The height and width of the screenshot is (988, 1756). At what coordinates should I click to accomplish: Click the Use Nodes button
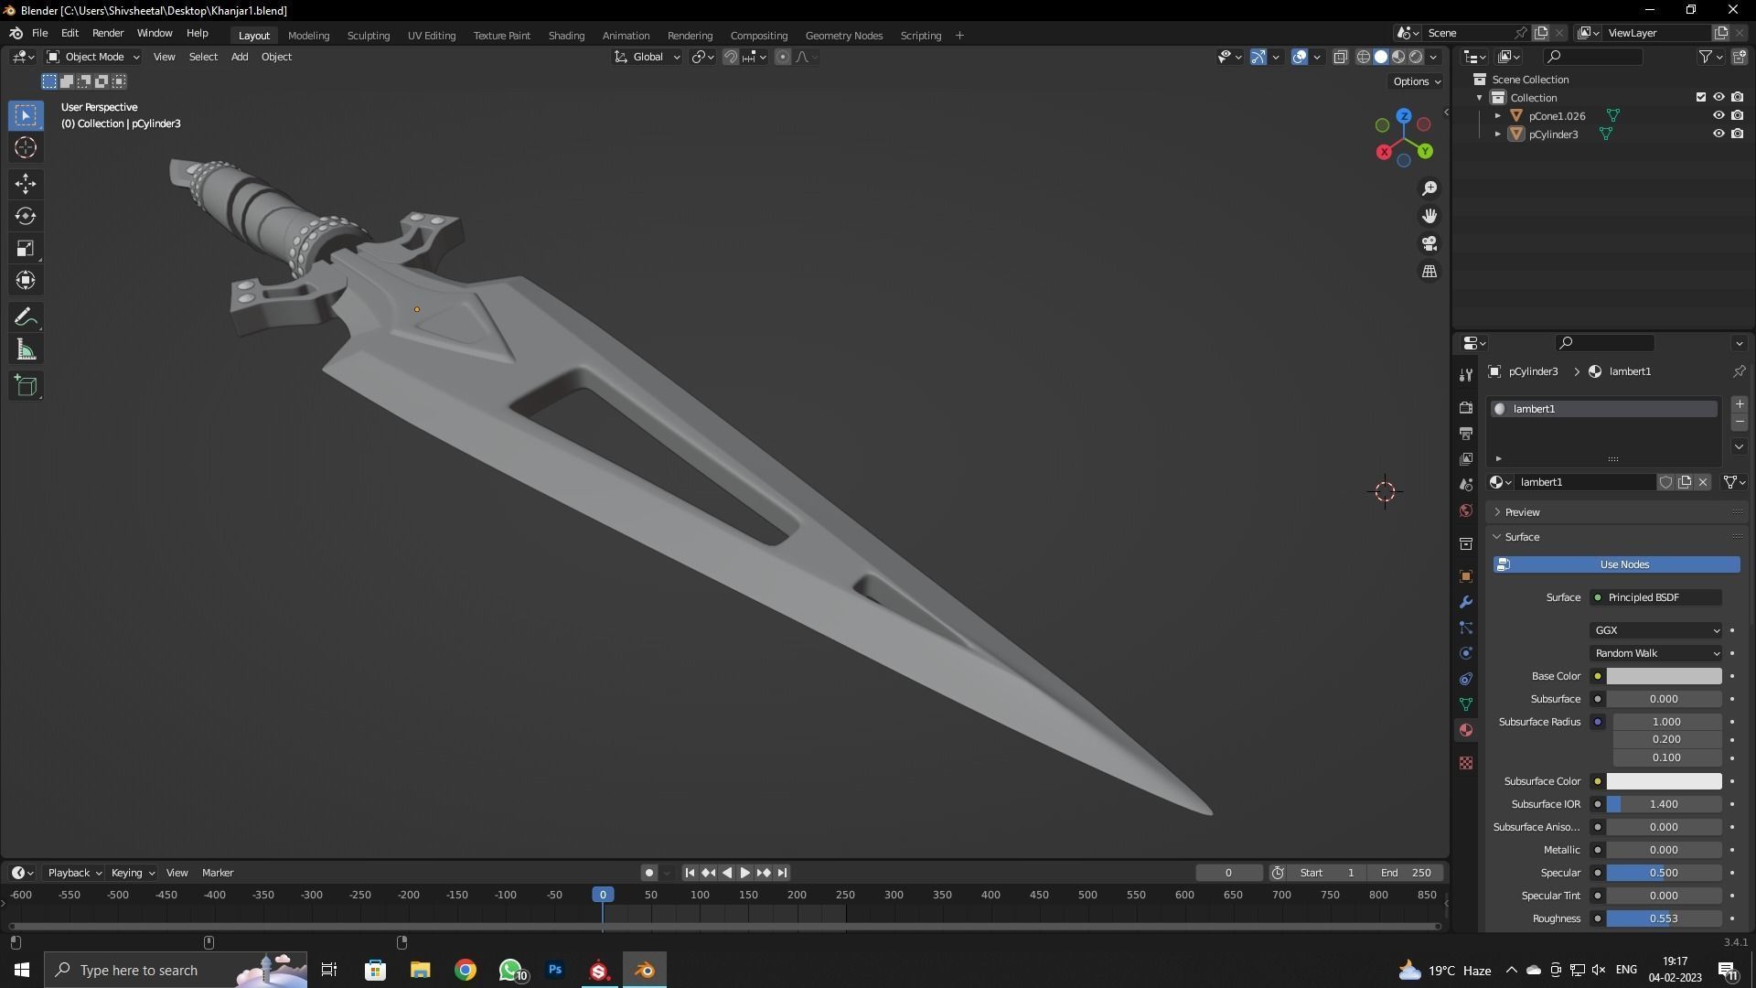(1623, 564)
